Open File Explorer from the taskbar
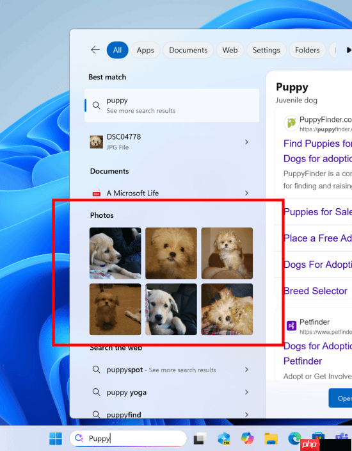352x451 pixels. pyautogui.click(x=271, y=438)
